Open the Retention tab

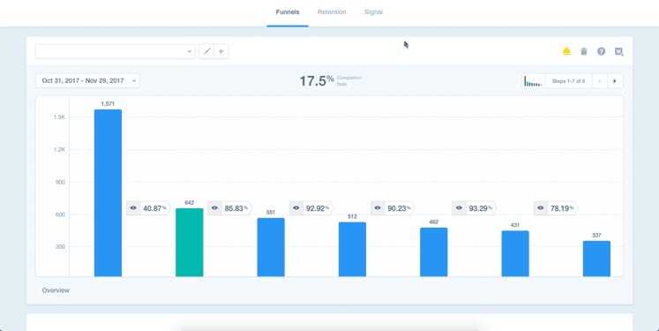coord(332,12)
